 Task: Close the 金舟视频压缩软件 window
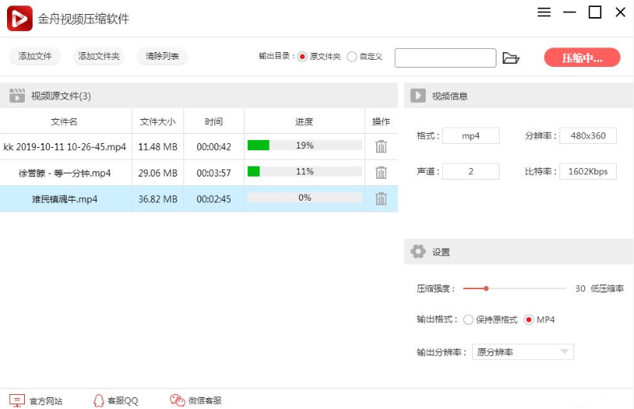coord(620,12)
